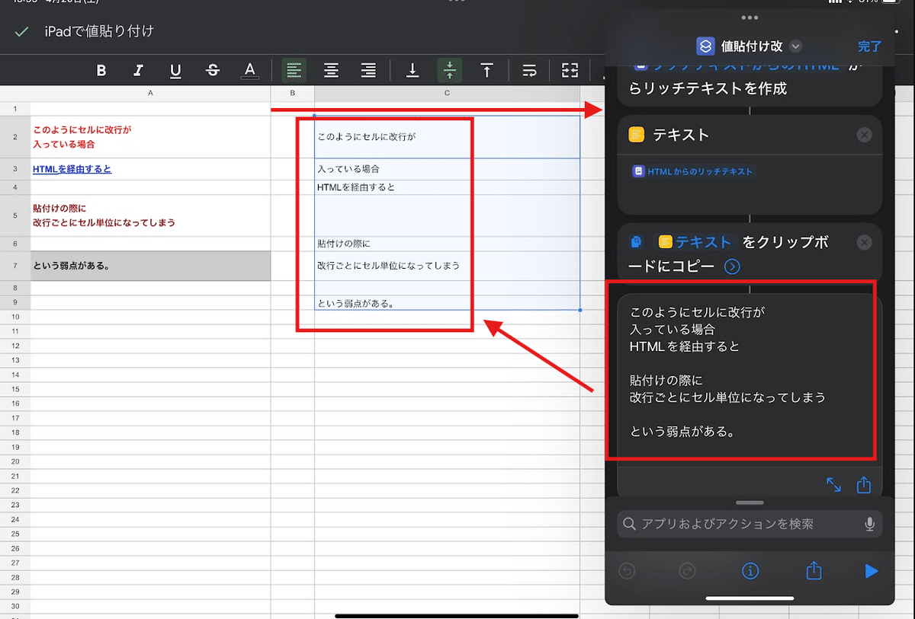Tap the microphone dictation icon in search
The image size is (915, 619).
pos(869,524)
